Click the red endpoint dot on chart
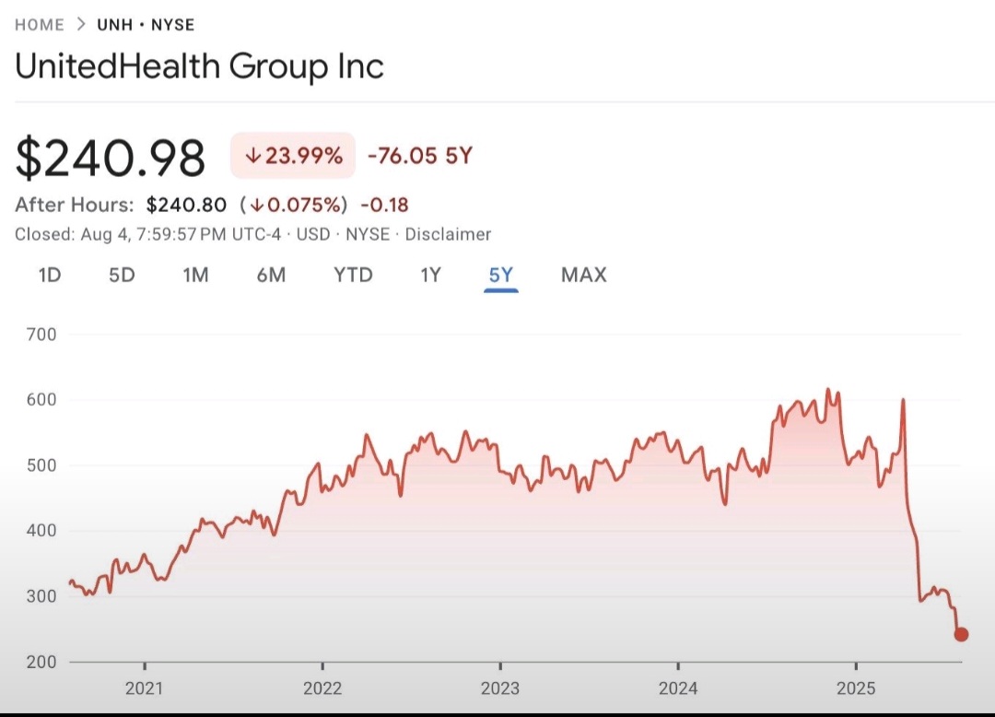The height and width of the screenshot is (717, 995). 961,634
